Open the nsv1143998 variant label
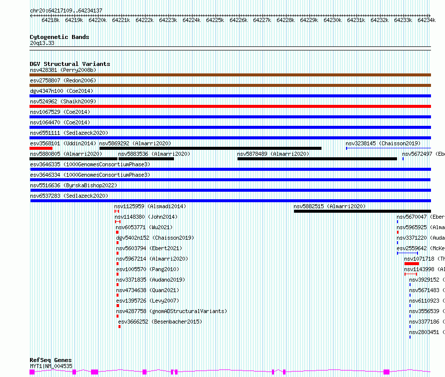Image resolution: width=445 pixels, height=377 pixels. [424, 269]
